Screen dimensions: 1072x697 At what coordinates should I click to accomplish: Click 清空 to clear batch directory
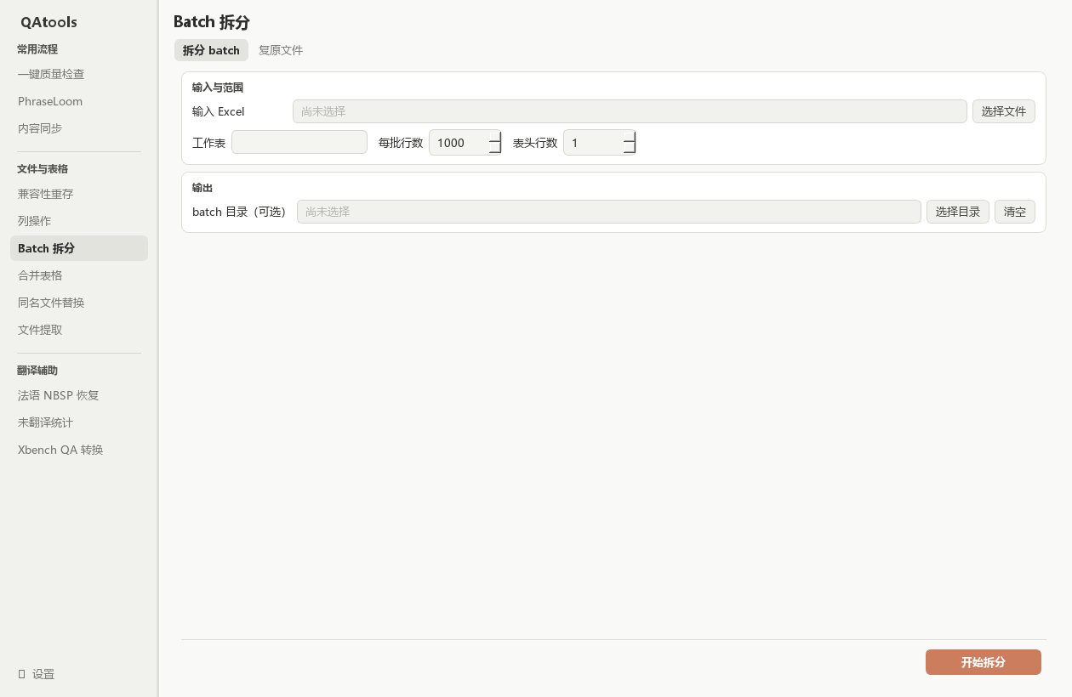pos(1015,212)
